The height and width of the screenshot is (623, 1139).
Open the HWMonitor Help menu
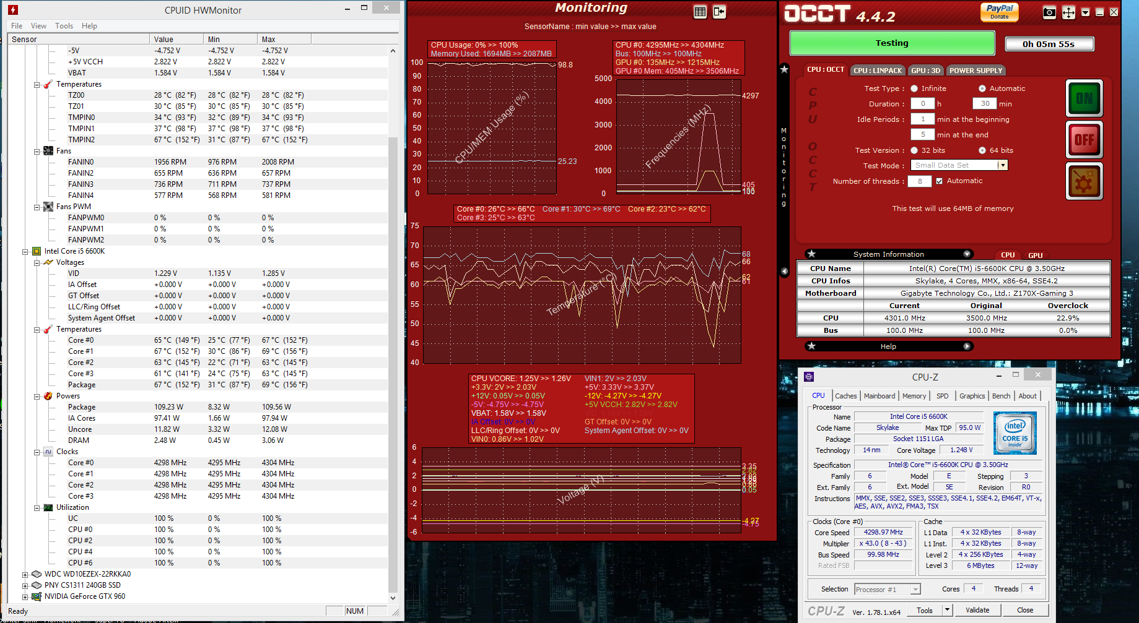click(x=89, y=26)
